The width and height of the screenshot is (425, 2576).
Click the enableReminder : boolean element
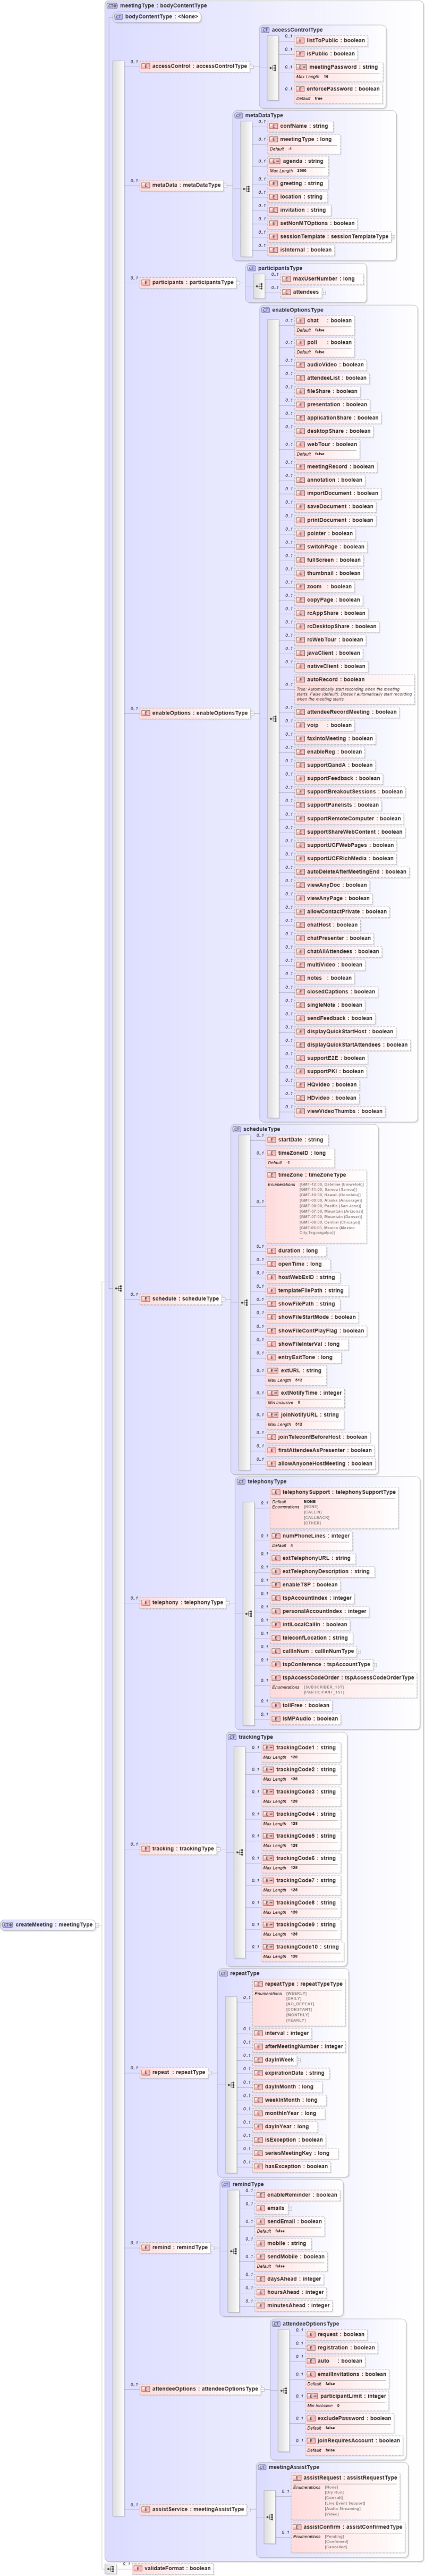[297, 2195]
